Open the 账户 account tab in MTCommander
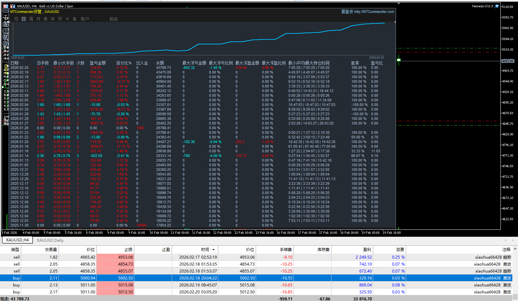 [x=85, y=19]
